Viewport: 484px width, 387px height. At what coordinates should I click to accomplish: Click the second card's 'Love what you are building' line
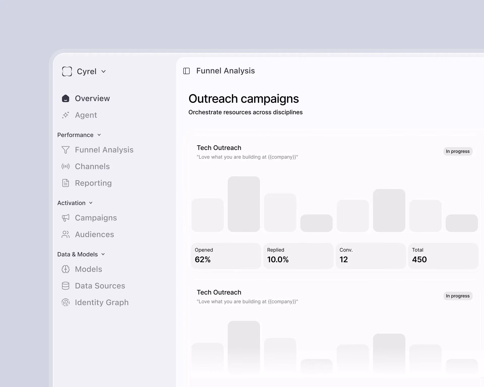(247, 302)
